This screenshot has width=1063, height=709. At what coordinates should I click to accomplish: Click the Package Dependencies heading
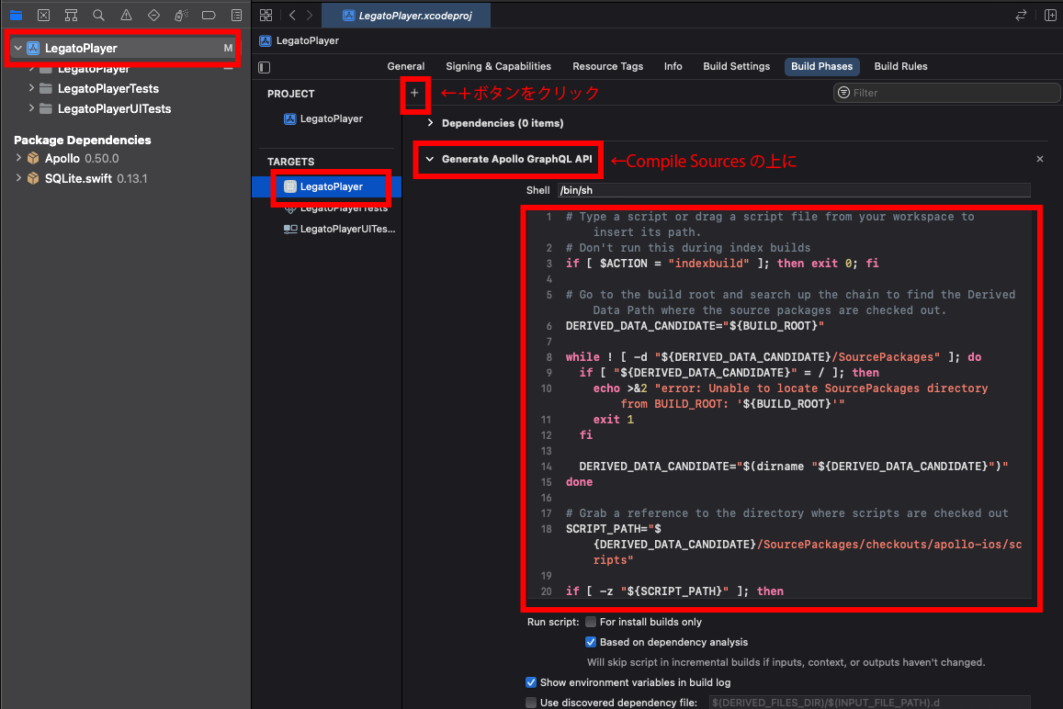point(83,140)
